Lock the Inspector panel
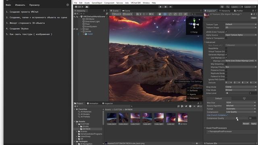Viewport: 258px width, 145px height. pos(253,11)
